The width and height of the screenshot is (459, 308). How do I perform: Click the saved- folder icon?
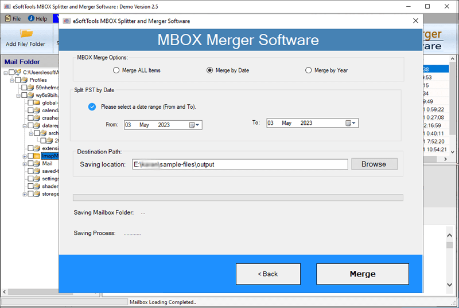37,171
